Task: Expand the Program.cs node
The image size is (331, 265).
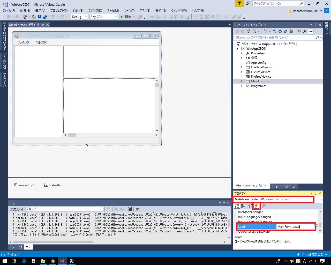Action: 242,86
